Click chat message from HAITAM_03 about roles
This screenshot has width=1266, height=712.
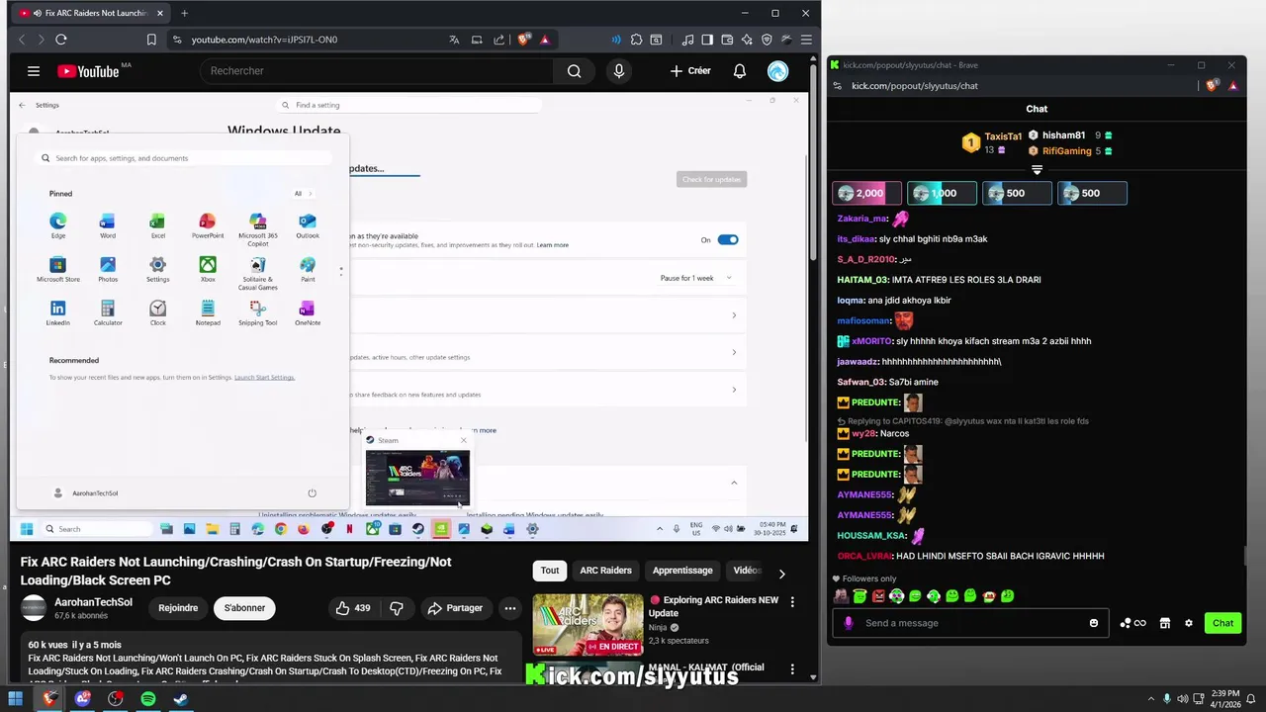939,280
